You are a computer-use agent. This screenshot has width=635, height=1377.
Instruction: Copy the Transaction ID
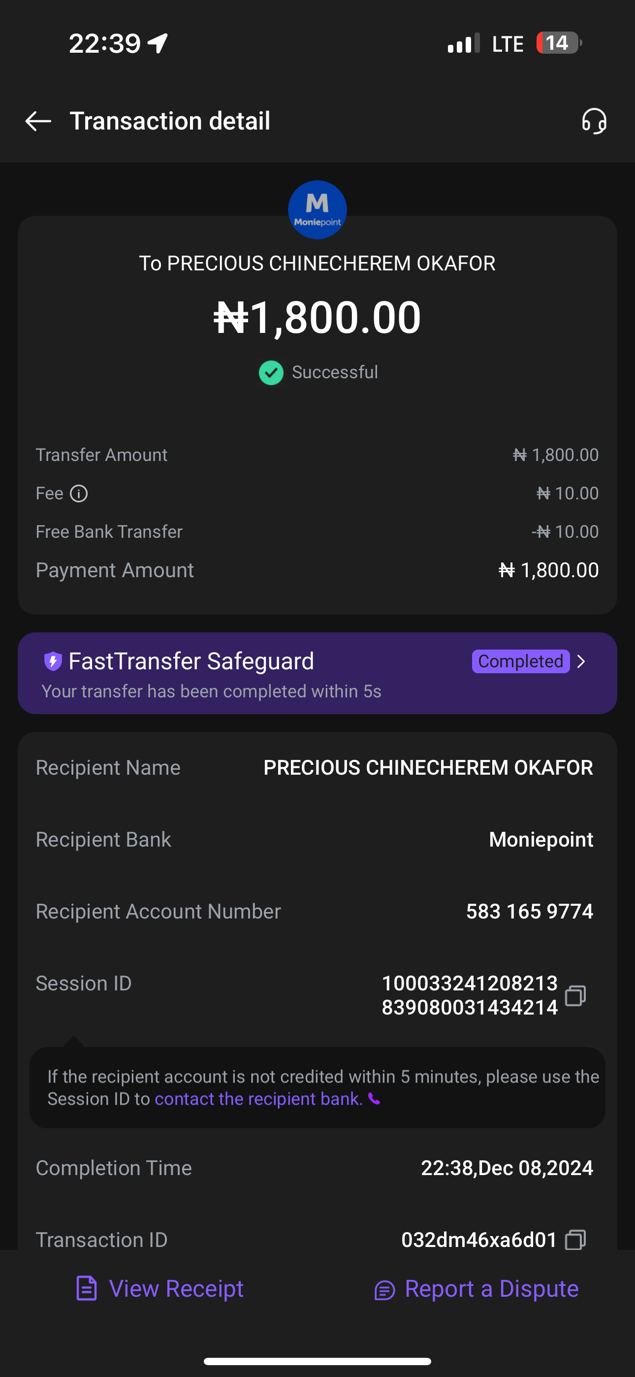point(575,1240)
